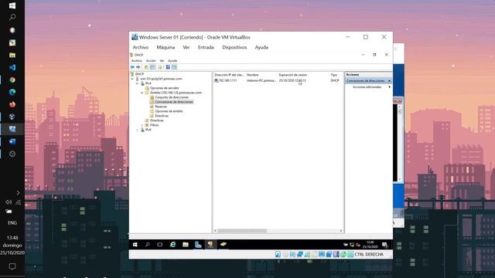Image resolution: width=495 pixels, height=278 pixels.
Task: Click DHCP toolbar Up one level icon
Action: tap(146, 67)
